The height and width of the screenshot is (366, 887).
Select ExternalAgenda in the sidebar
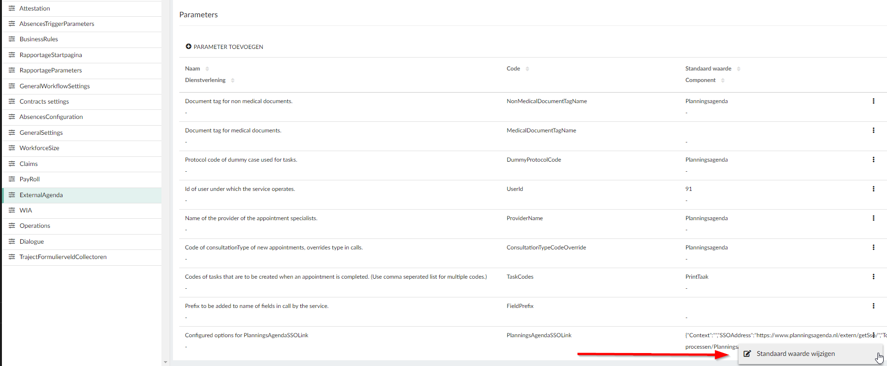point(41,195)
